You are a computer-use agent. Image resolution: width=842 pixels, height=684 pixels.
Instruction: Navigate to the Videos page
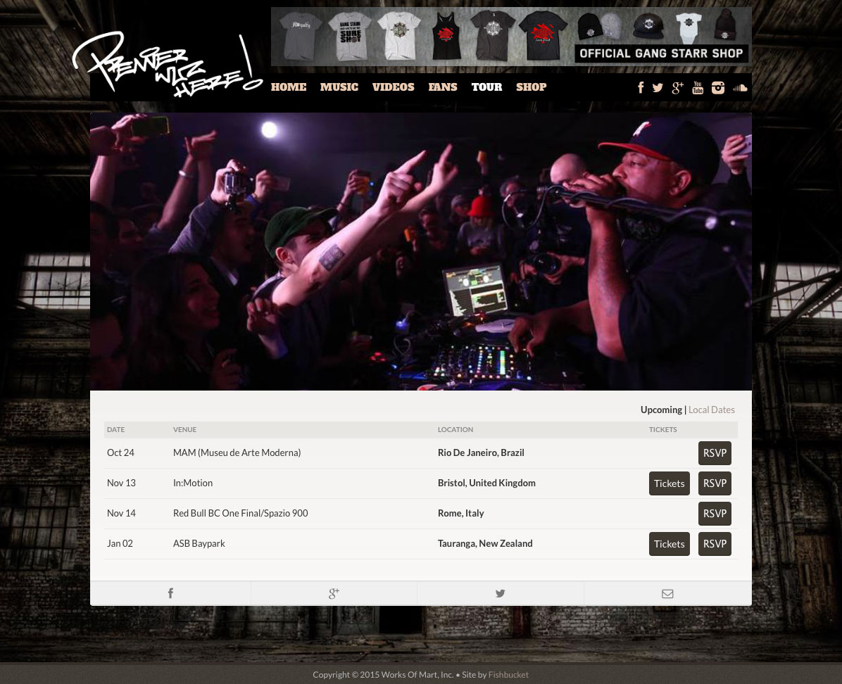(x=393, y=87)
